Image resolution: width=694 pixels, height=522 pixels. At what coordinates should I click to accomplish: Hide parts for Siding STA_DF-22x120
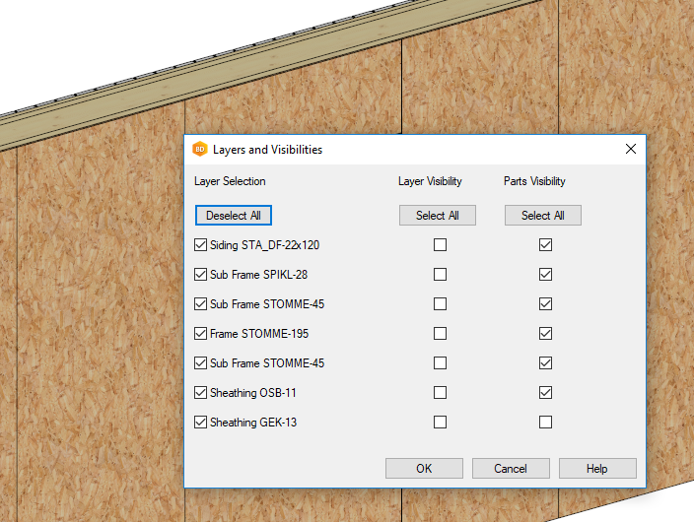click(x=545, y=245)
